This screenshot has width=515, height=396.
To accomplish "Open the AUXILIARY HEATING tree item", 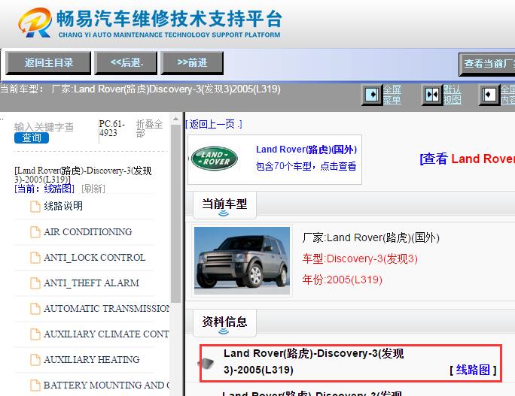I will (x=92, y=360).
